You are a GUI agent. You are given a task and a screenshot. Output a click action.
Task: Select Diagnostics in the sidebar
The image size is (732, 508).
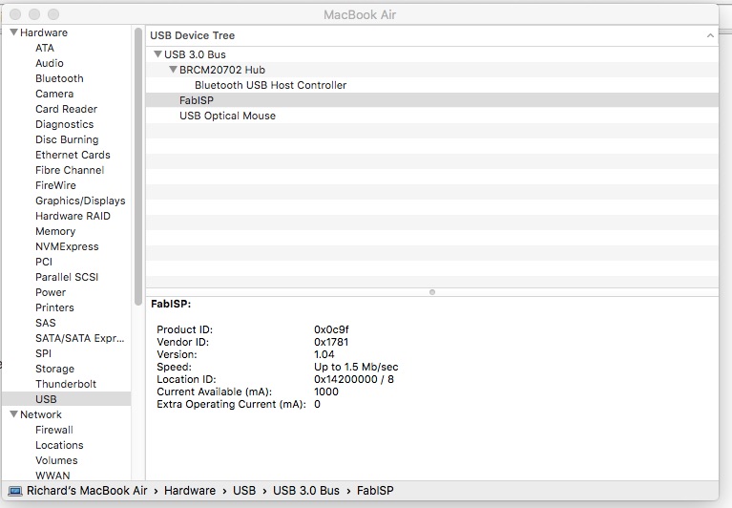coord(65,124)
